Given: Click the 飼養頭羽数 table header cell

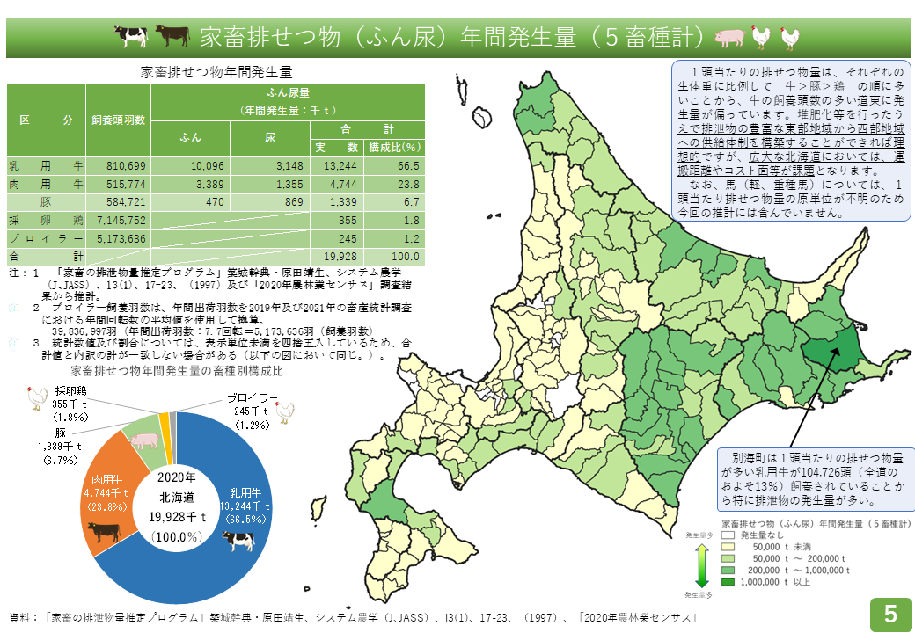Looking at the screenshot, I should (119, 120).
